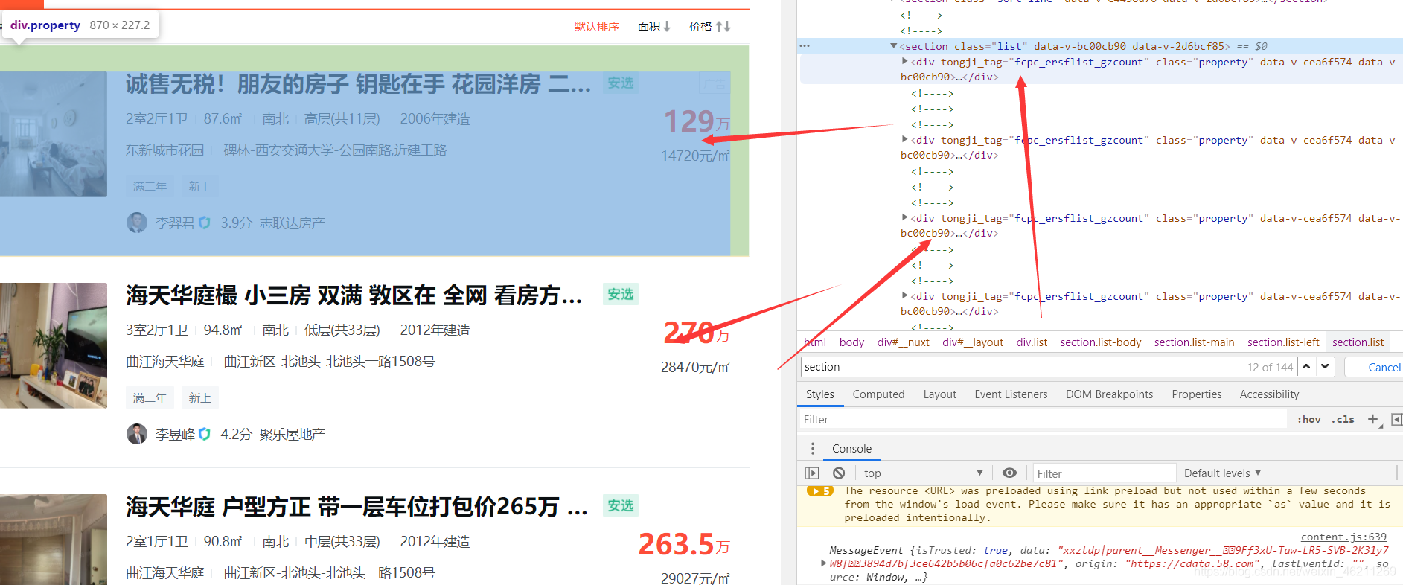Click 聚乐屋地产 agency name

click(x=293, y=434)
